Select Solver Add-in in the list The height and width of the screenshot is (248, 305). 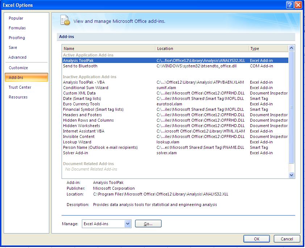[x=75, y=153]
